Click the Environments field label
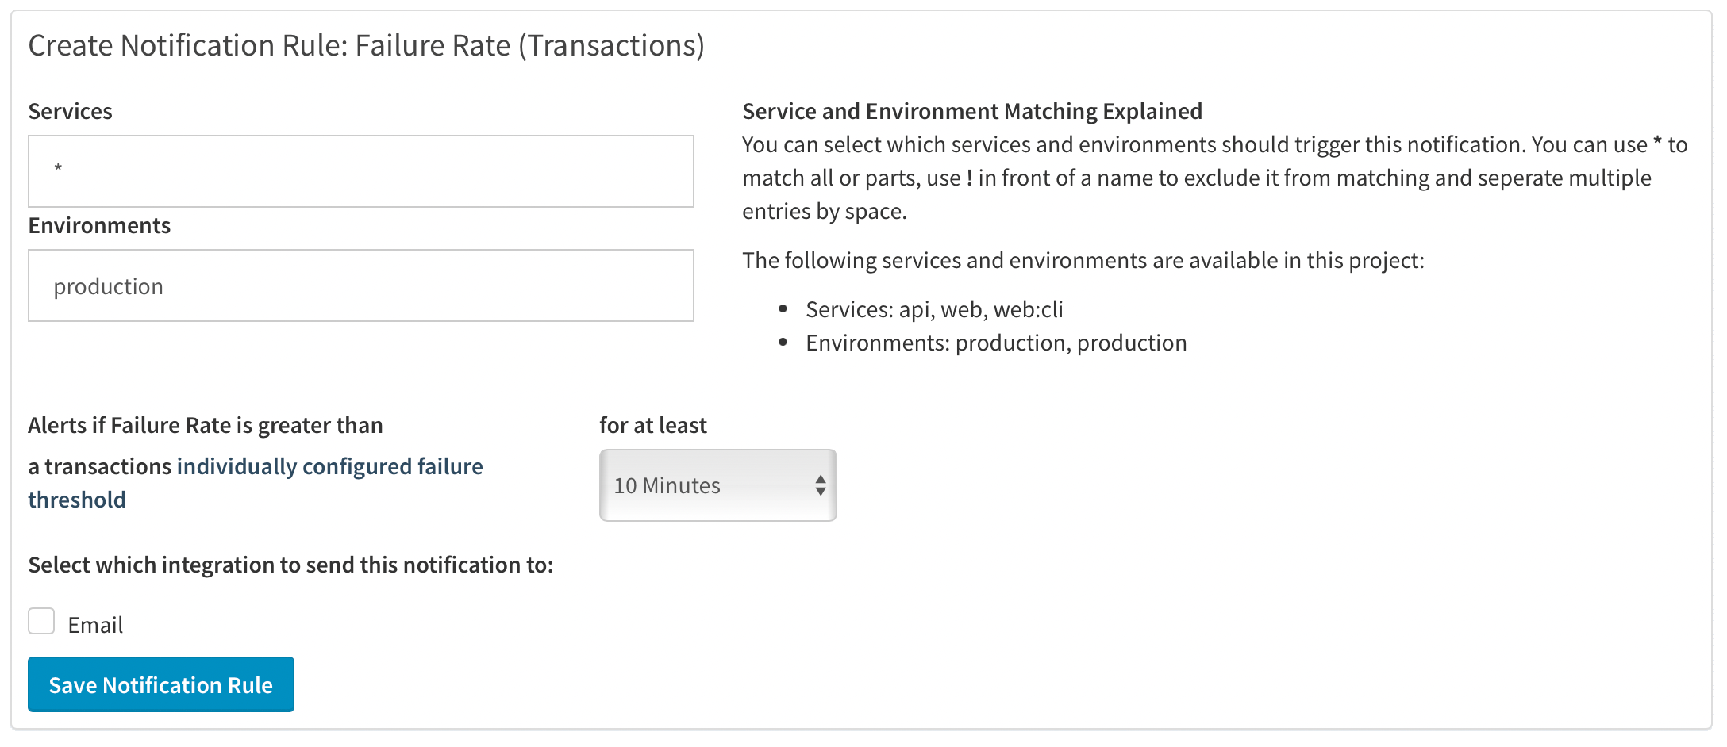 click(x=100, y=225)
